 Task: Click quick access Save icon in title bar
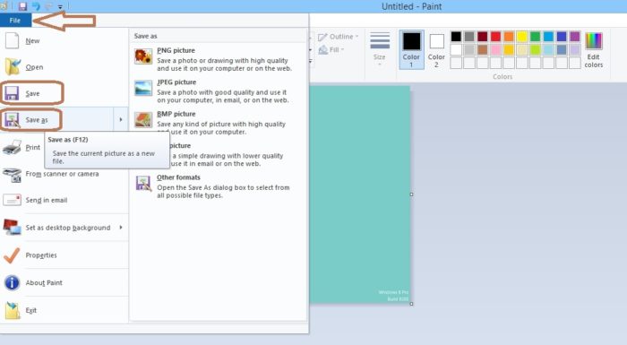coord(22,6)
